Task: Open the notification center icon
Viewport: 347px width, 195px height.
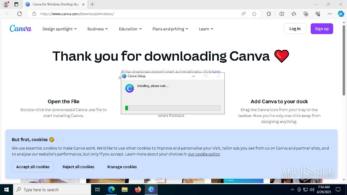Action: click(x=338, y=190)
